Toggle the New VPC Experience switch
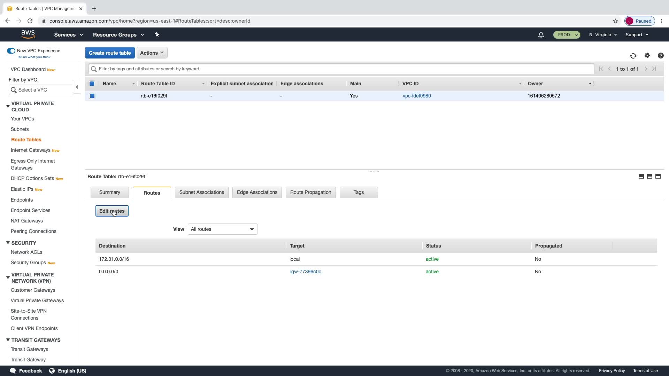Image resolution: width=669 pixels, height=376 pixels. tap(11, 51)
